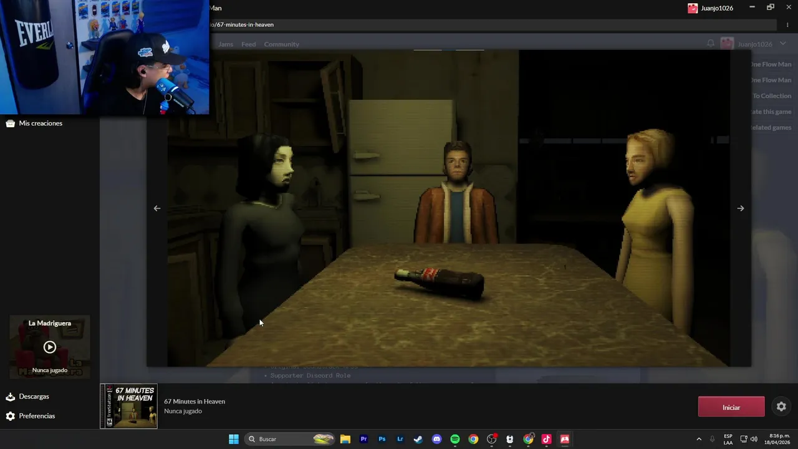Click the Iniciar button

point(731,407)
